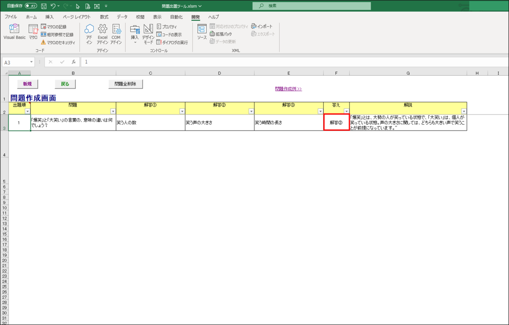Click the pointer select icon in title bar

coord(78,6)
